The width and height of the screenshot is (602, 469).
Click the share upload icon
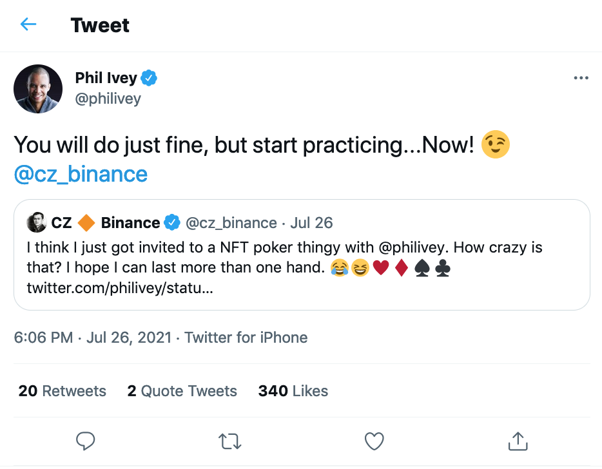[518, 441]
